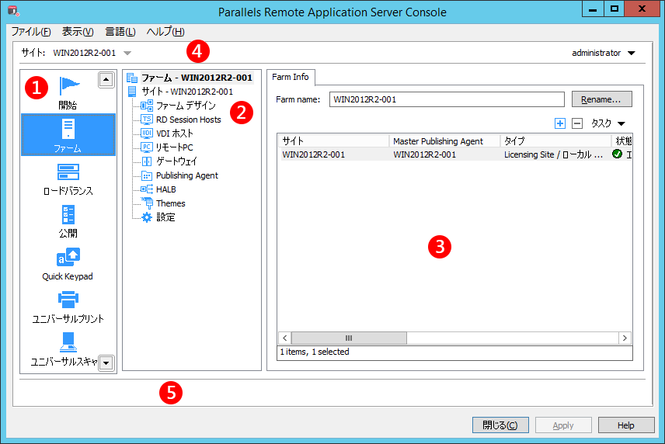Viewport: 665px width, 444px height.
Task: Click the scrollbar right arrow
Action: coord(625,338)
